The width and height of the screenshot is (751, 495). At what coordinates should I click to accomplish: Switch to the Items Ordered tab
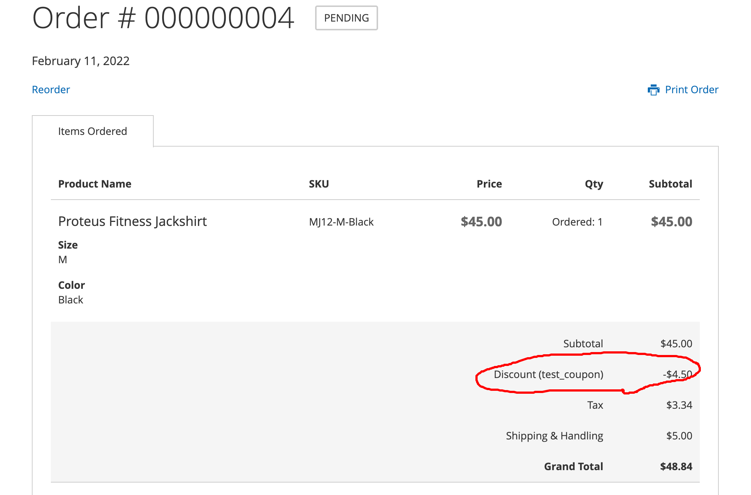[93, 131]
